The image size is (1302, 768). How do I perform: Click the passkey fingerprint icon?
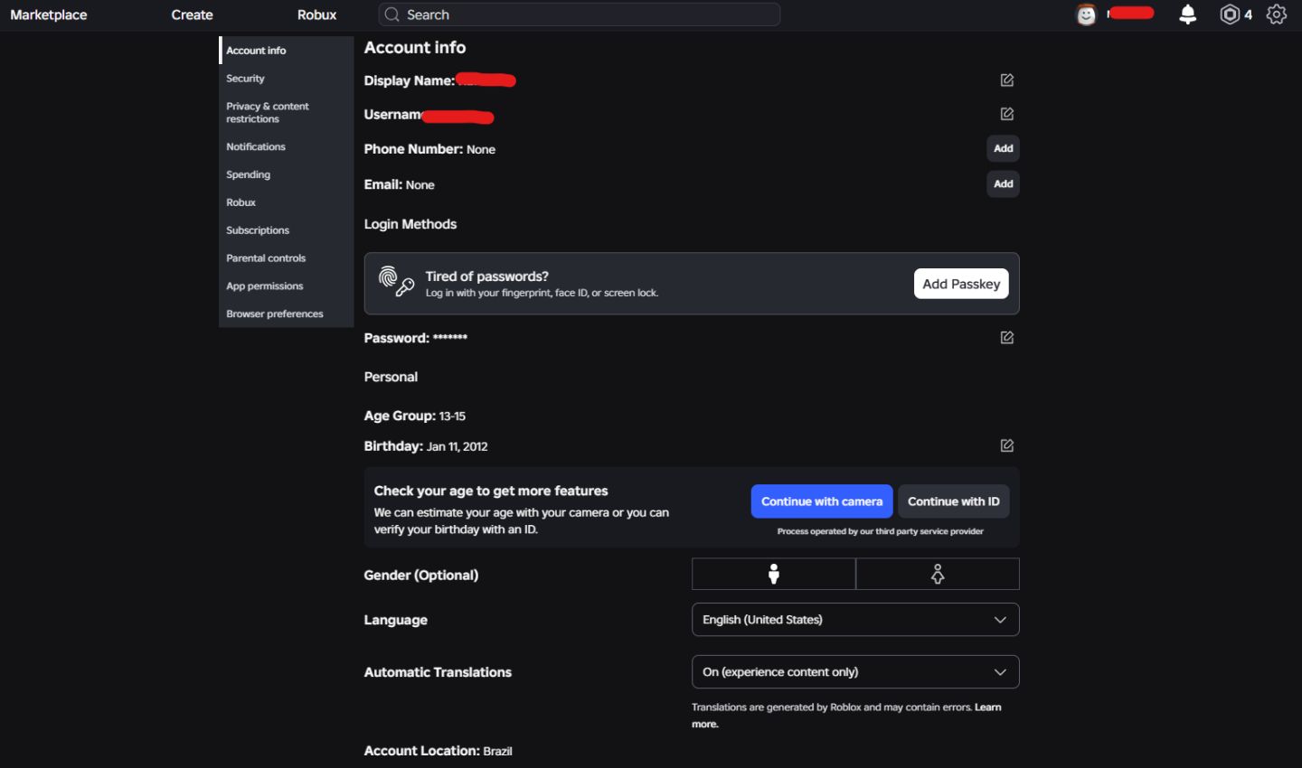click(396, 282)
